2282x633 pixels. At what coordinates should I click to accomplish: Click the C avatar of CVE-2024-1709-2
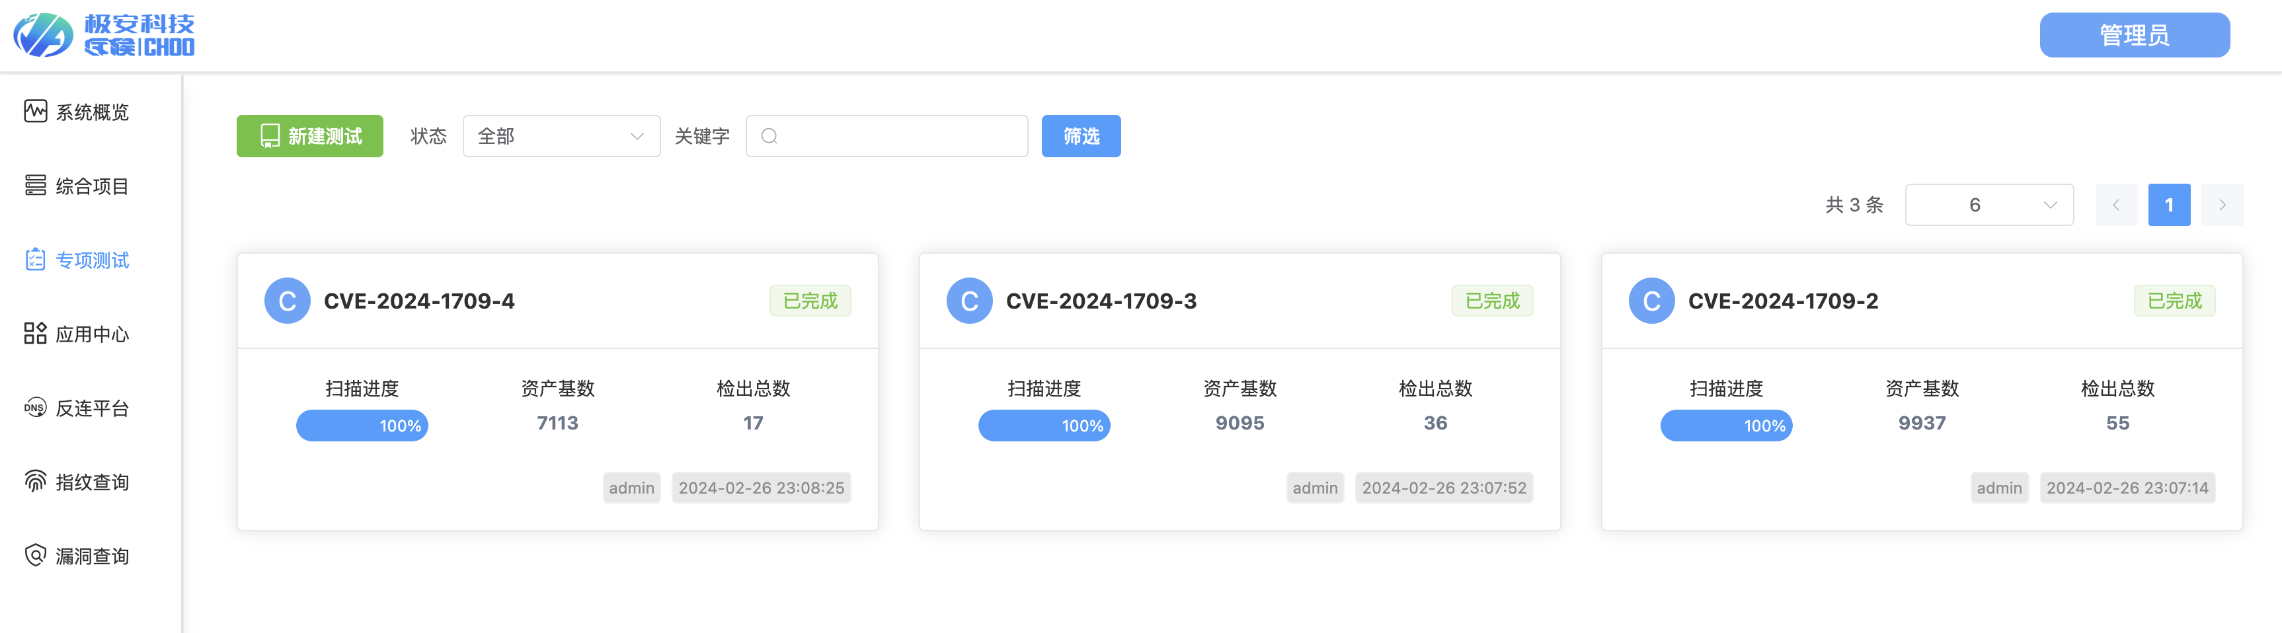(1651, 301)
